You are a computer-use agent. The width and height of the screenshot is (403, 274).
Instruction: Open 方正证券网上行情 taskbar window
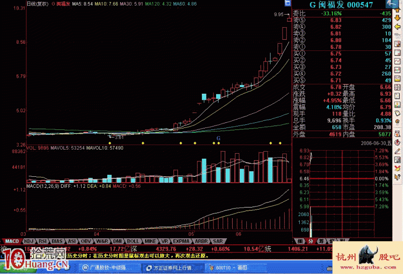[x=172, y=268]
